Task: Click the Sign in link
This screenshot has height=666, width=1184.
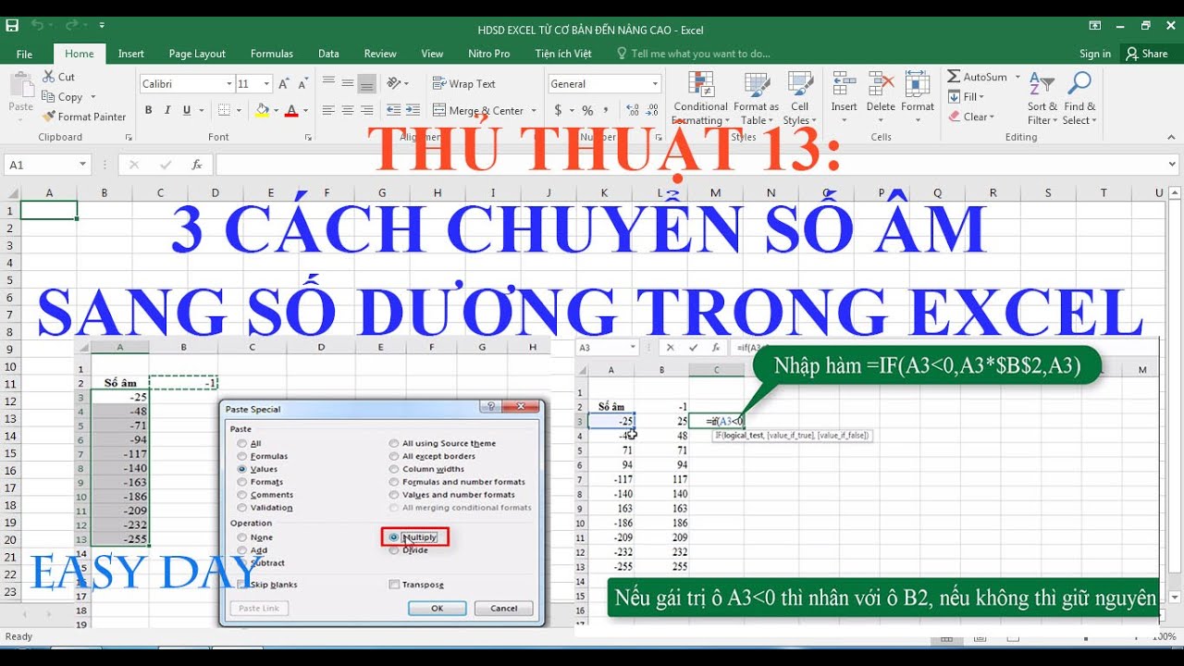Action: point(1095,54)
